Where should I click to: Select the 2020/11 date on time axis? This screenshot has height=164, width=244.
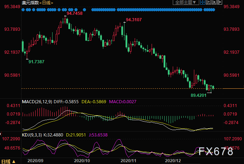point(128,160)
